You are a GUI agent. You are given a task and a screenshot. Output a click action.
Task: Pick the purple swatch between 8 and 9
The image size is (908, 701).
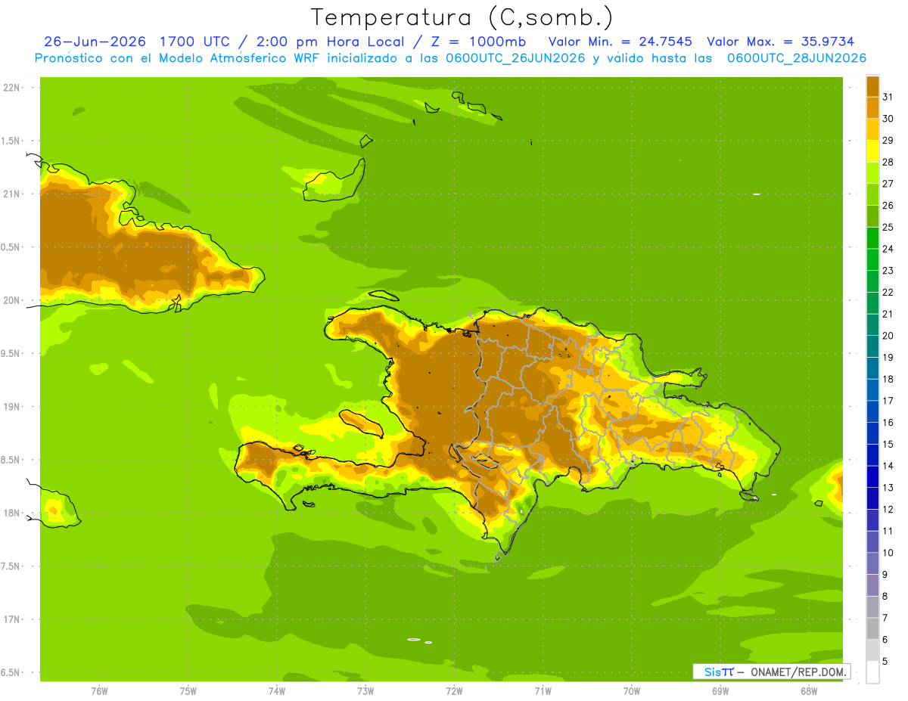click(872, 585)
